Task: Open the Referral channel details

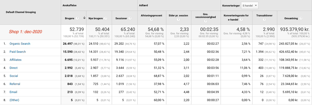Action: (x=15, y=84)
